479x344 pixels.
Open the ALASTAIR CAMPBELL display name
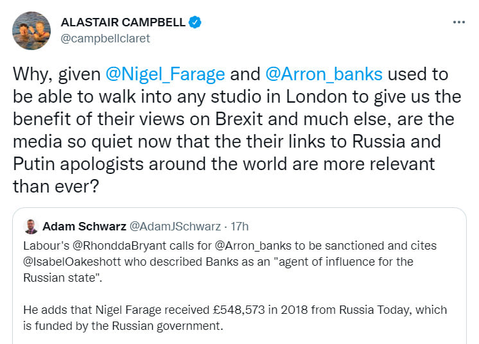[x=123, y=22]
